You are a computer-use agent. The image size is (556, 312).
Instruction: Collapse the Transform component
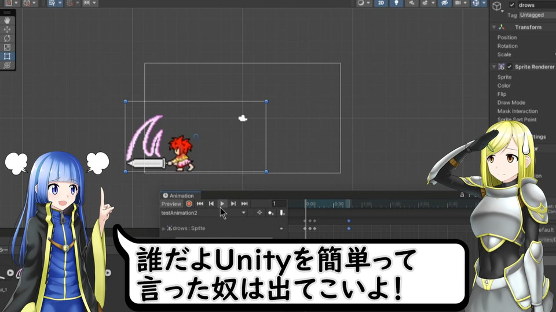(493, 27)
